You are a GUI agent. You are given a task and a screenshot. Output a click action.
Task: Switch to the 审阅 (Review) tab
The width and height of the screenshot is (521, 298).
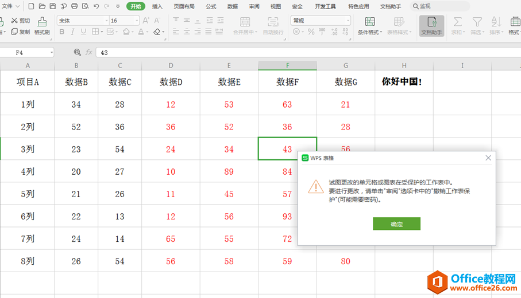pos(254,6)
